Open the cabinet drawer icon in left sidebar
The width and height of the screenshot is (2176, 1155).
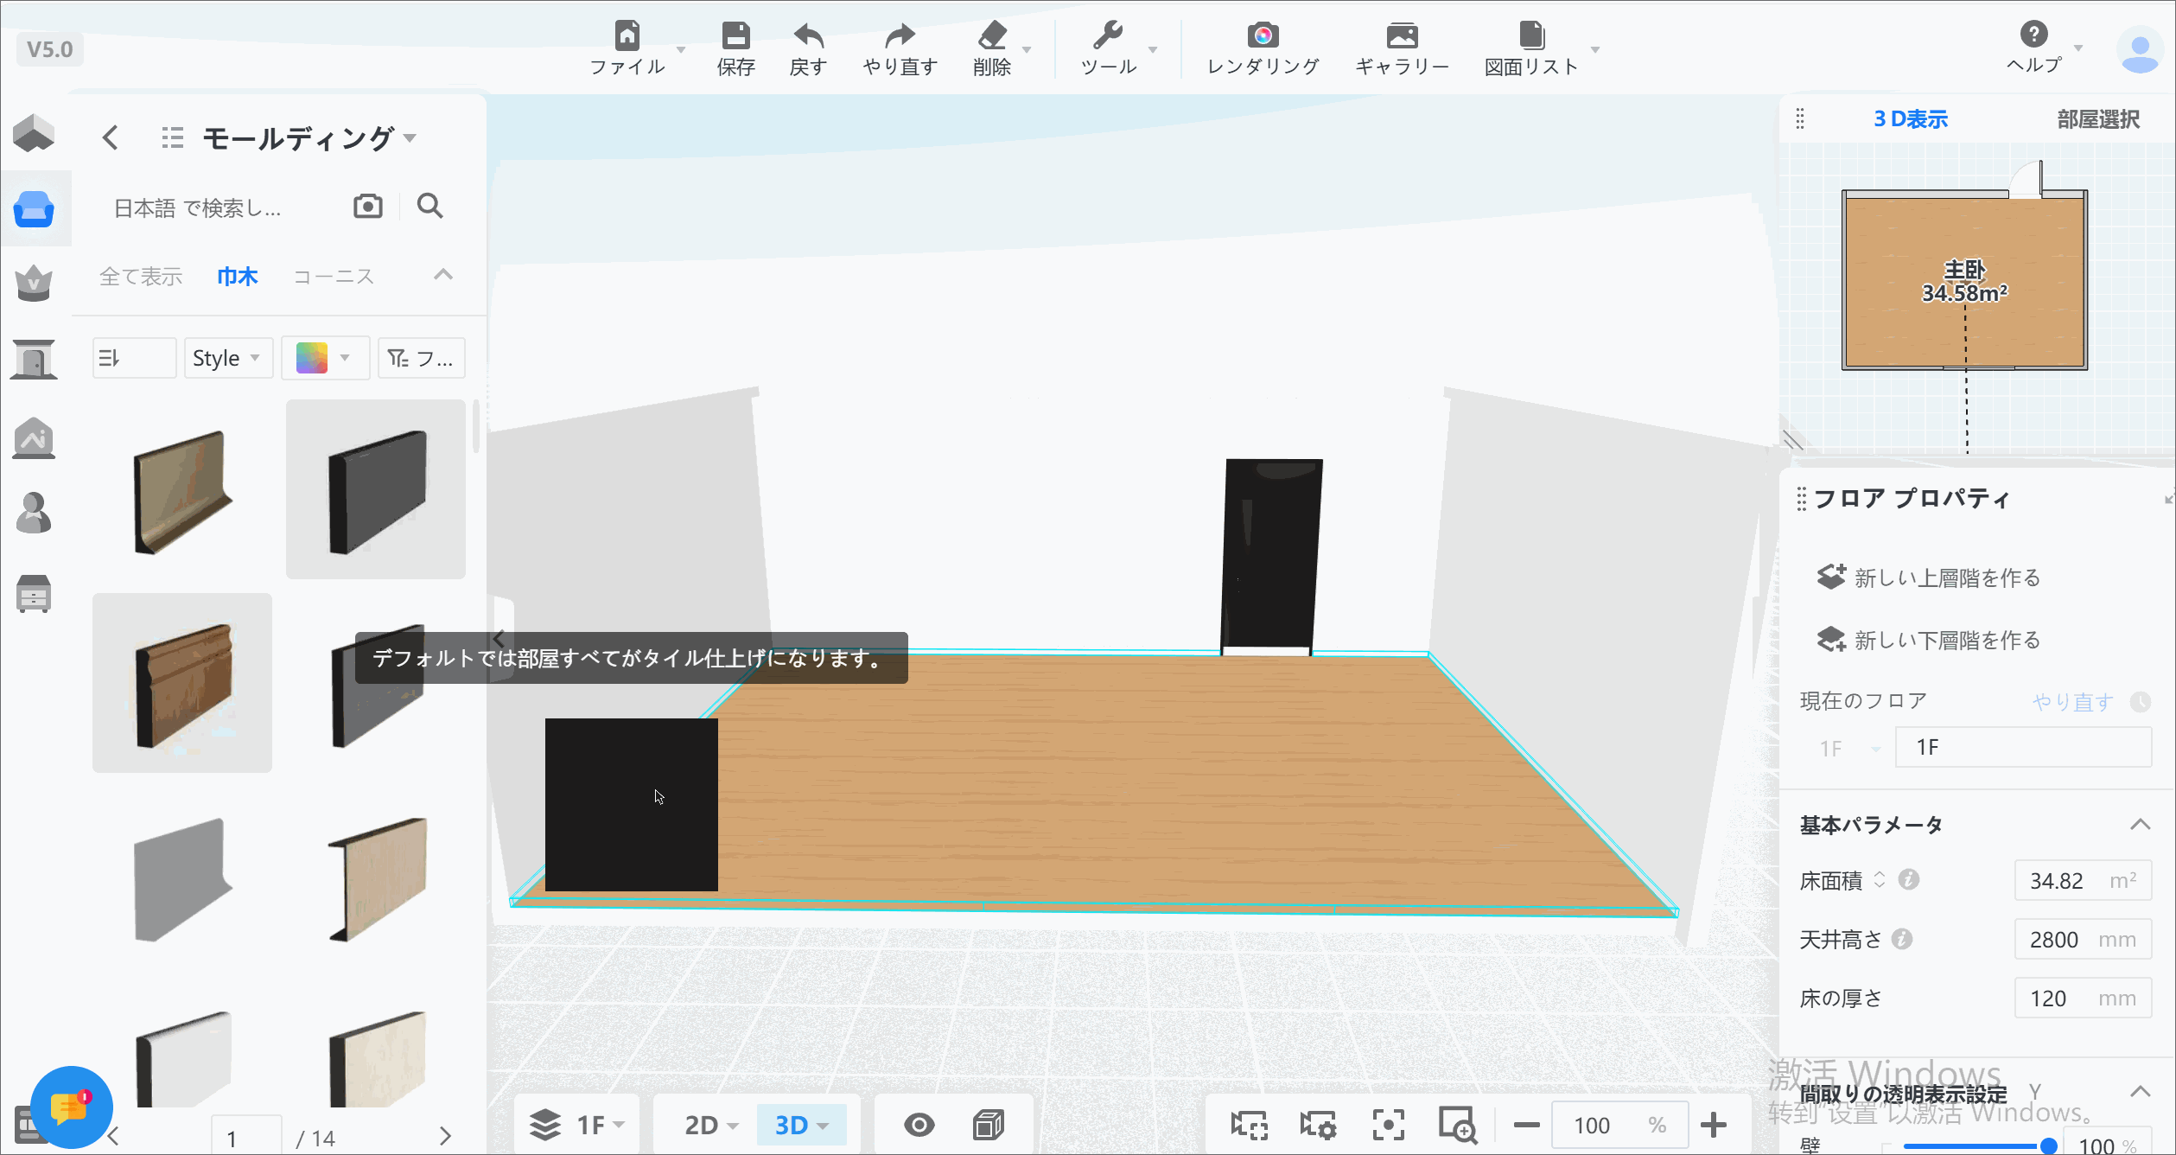34,594
